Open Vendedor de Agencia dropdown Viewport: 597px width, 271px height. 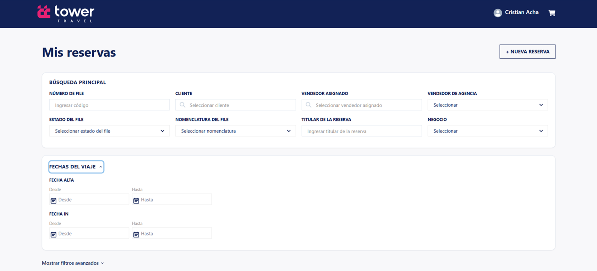pos(488,105)
